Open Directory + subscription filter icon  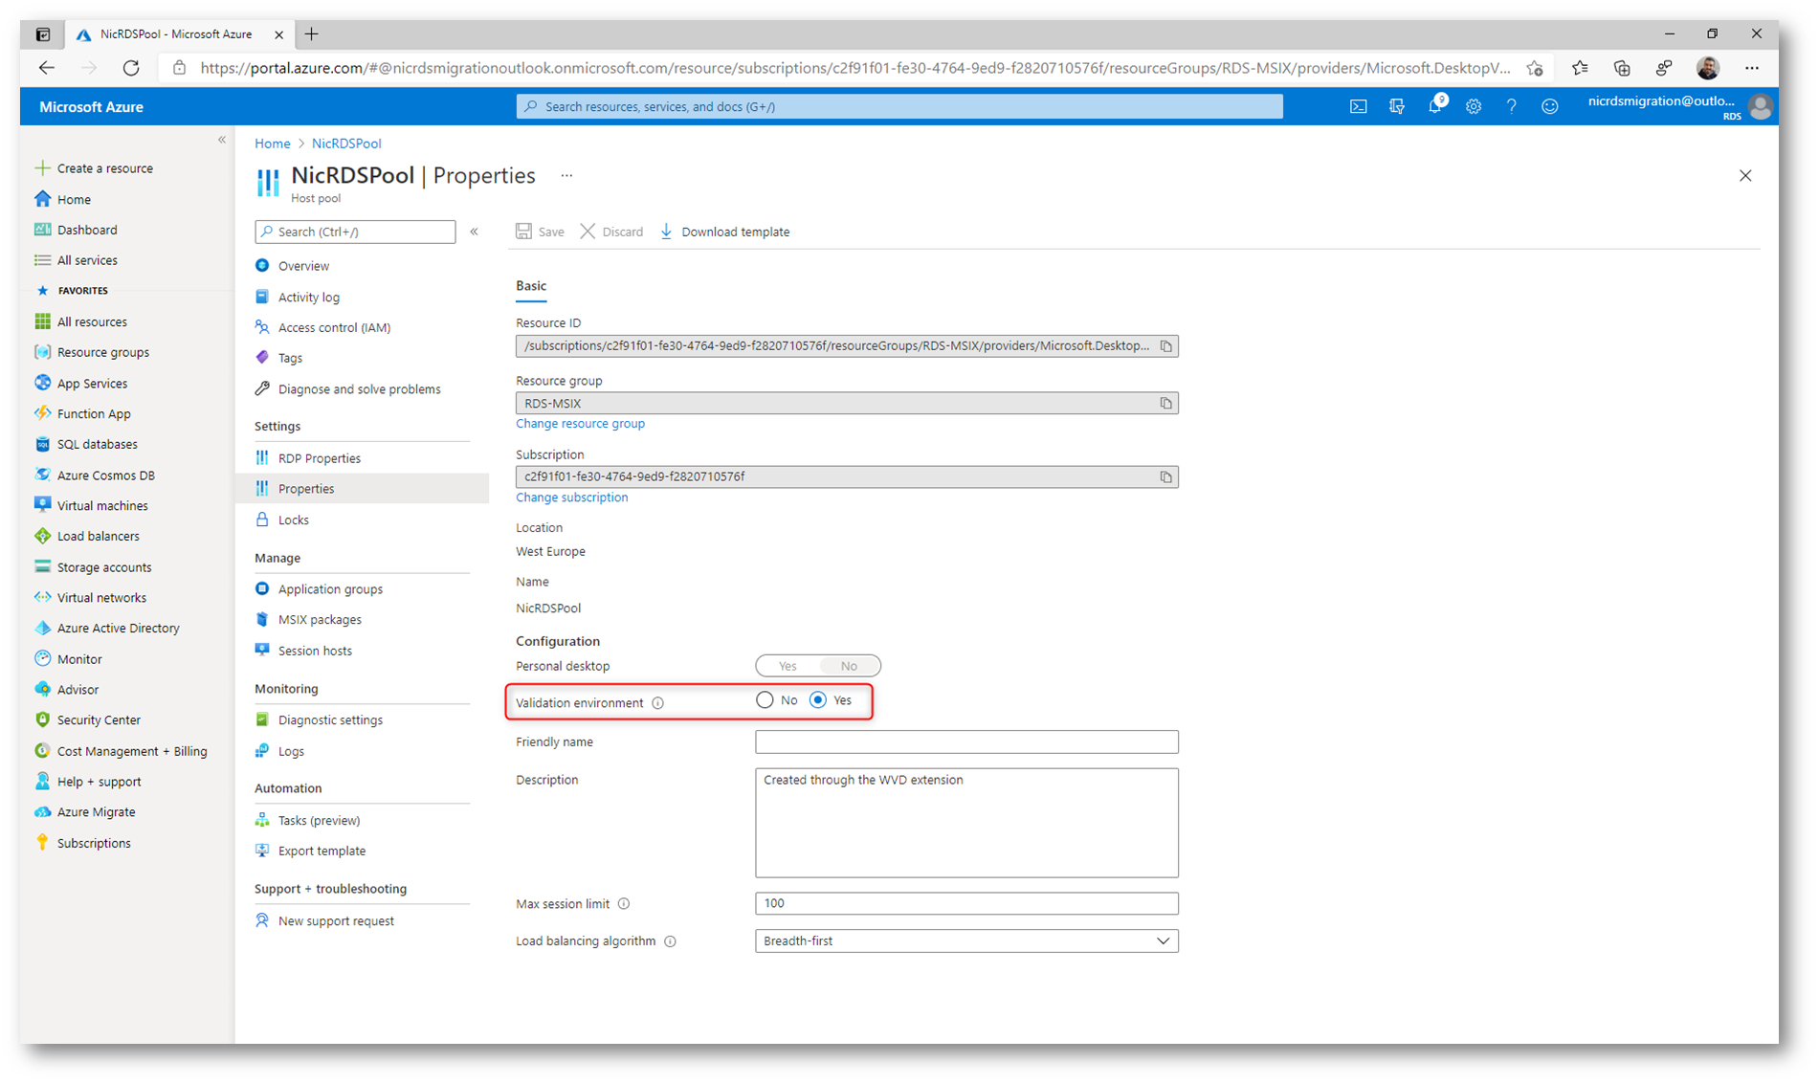[x=1397, y=107]
